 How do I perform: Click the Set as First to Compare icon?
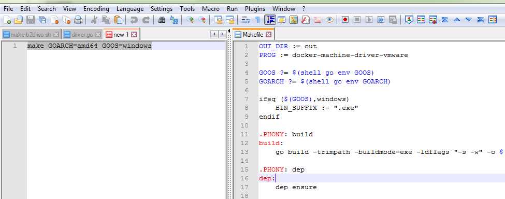[409, 20]
